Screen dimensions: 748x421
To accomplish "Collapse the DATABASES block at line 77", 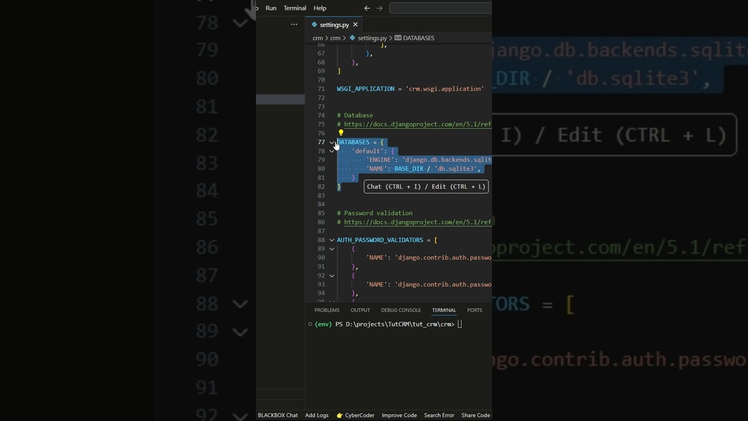I will pyautogui.click(x=331, y=142).
